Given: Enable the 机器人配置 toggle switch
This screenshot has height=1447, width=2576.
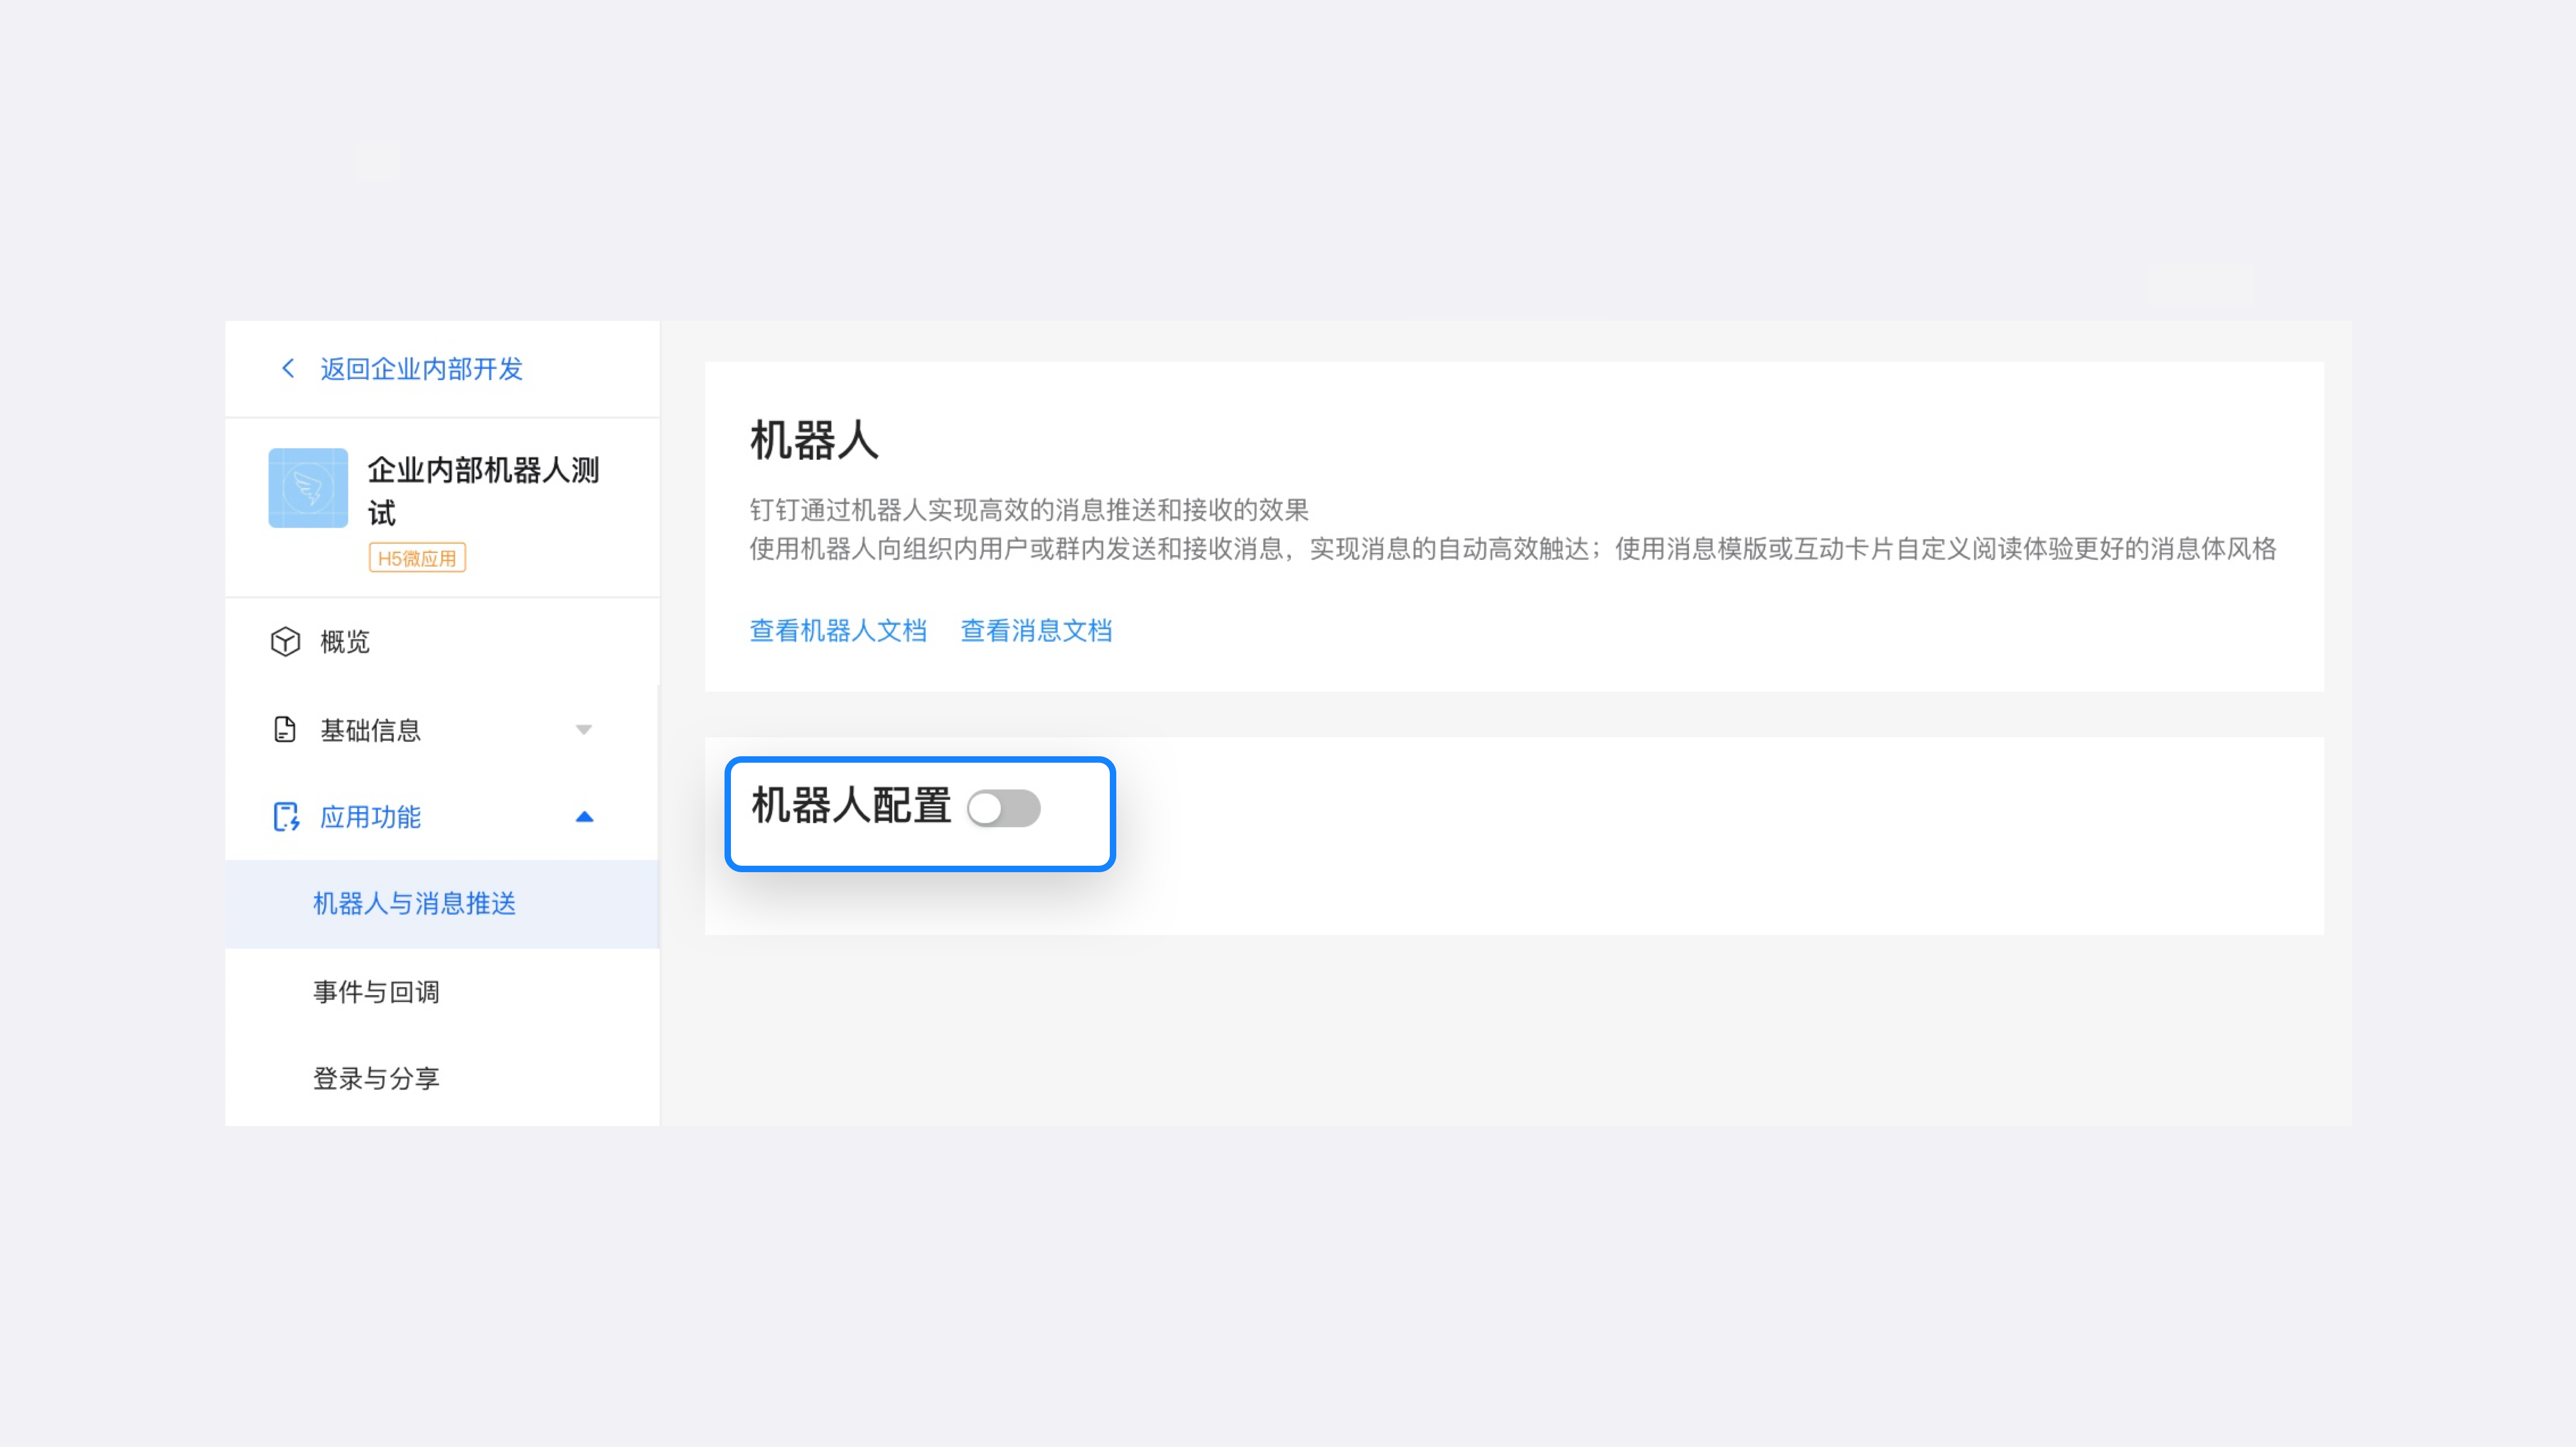Looking at the screenshot, I should click(x=1004, y=808).
